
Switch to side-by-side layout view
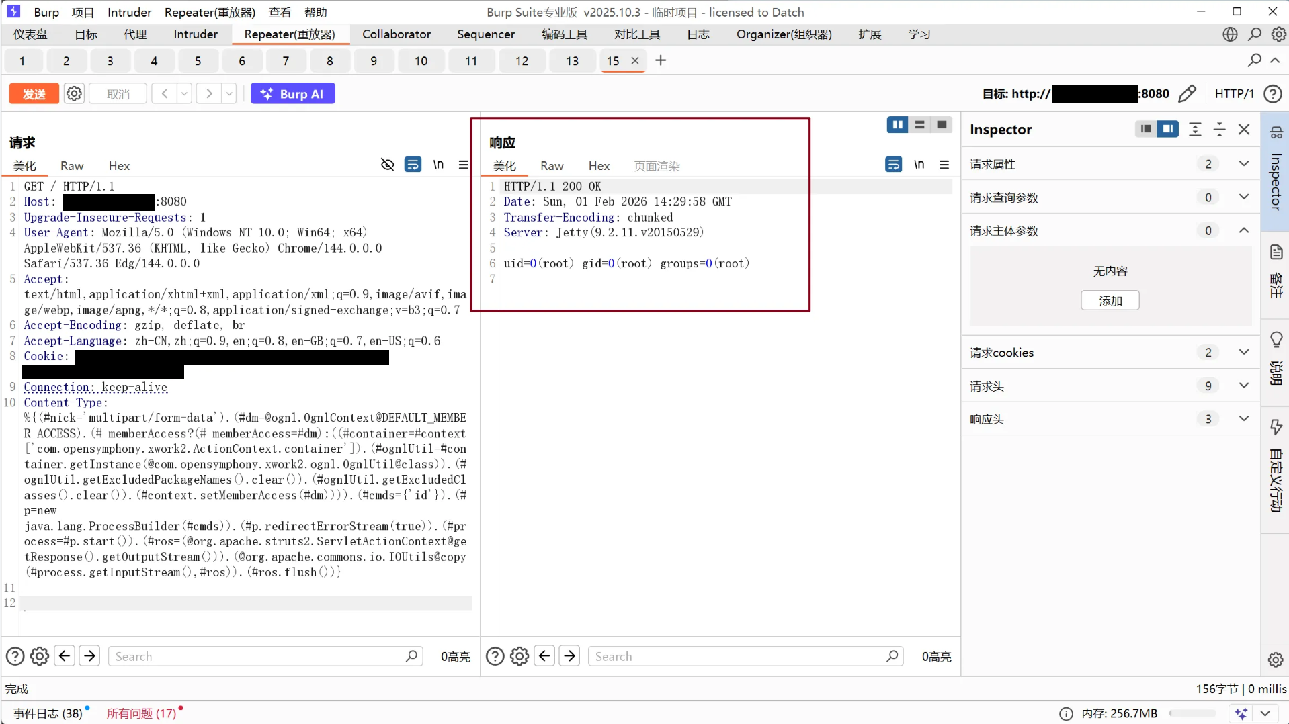point(897,125)
